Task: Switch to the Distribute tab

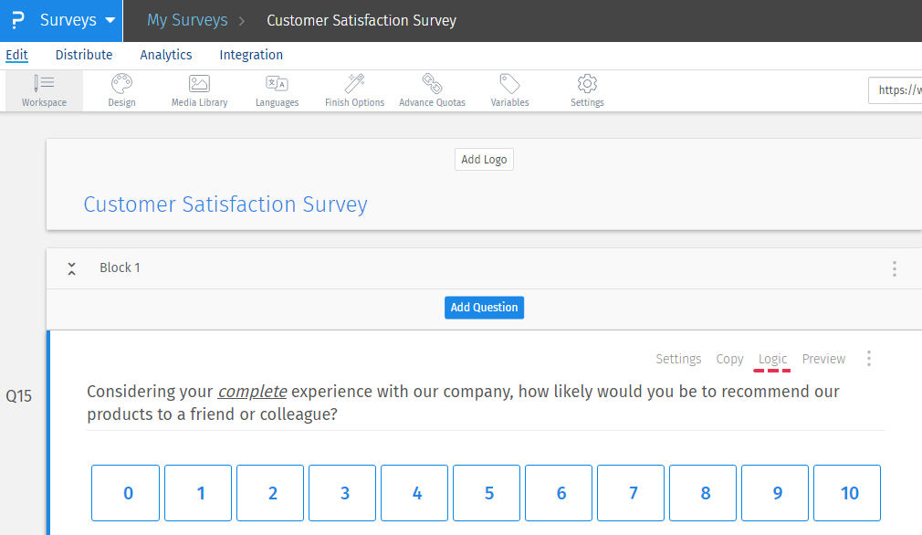Action: tap(83, 55)
